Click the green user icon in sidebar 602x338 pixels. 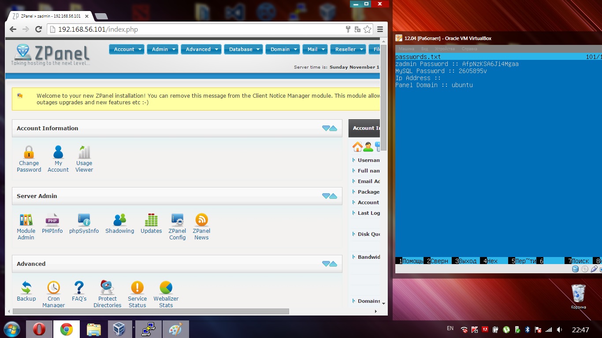coord(368,147)
